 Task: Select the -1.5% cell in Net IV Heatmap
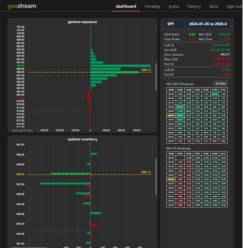180,201
